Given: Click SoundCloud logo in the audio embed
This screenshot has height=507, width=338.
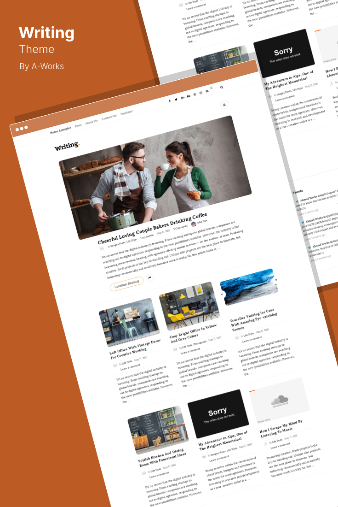Looking at the screenshot, I should [280, 401].
